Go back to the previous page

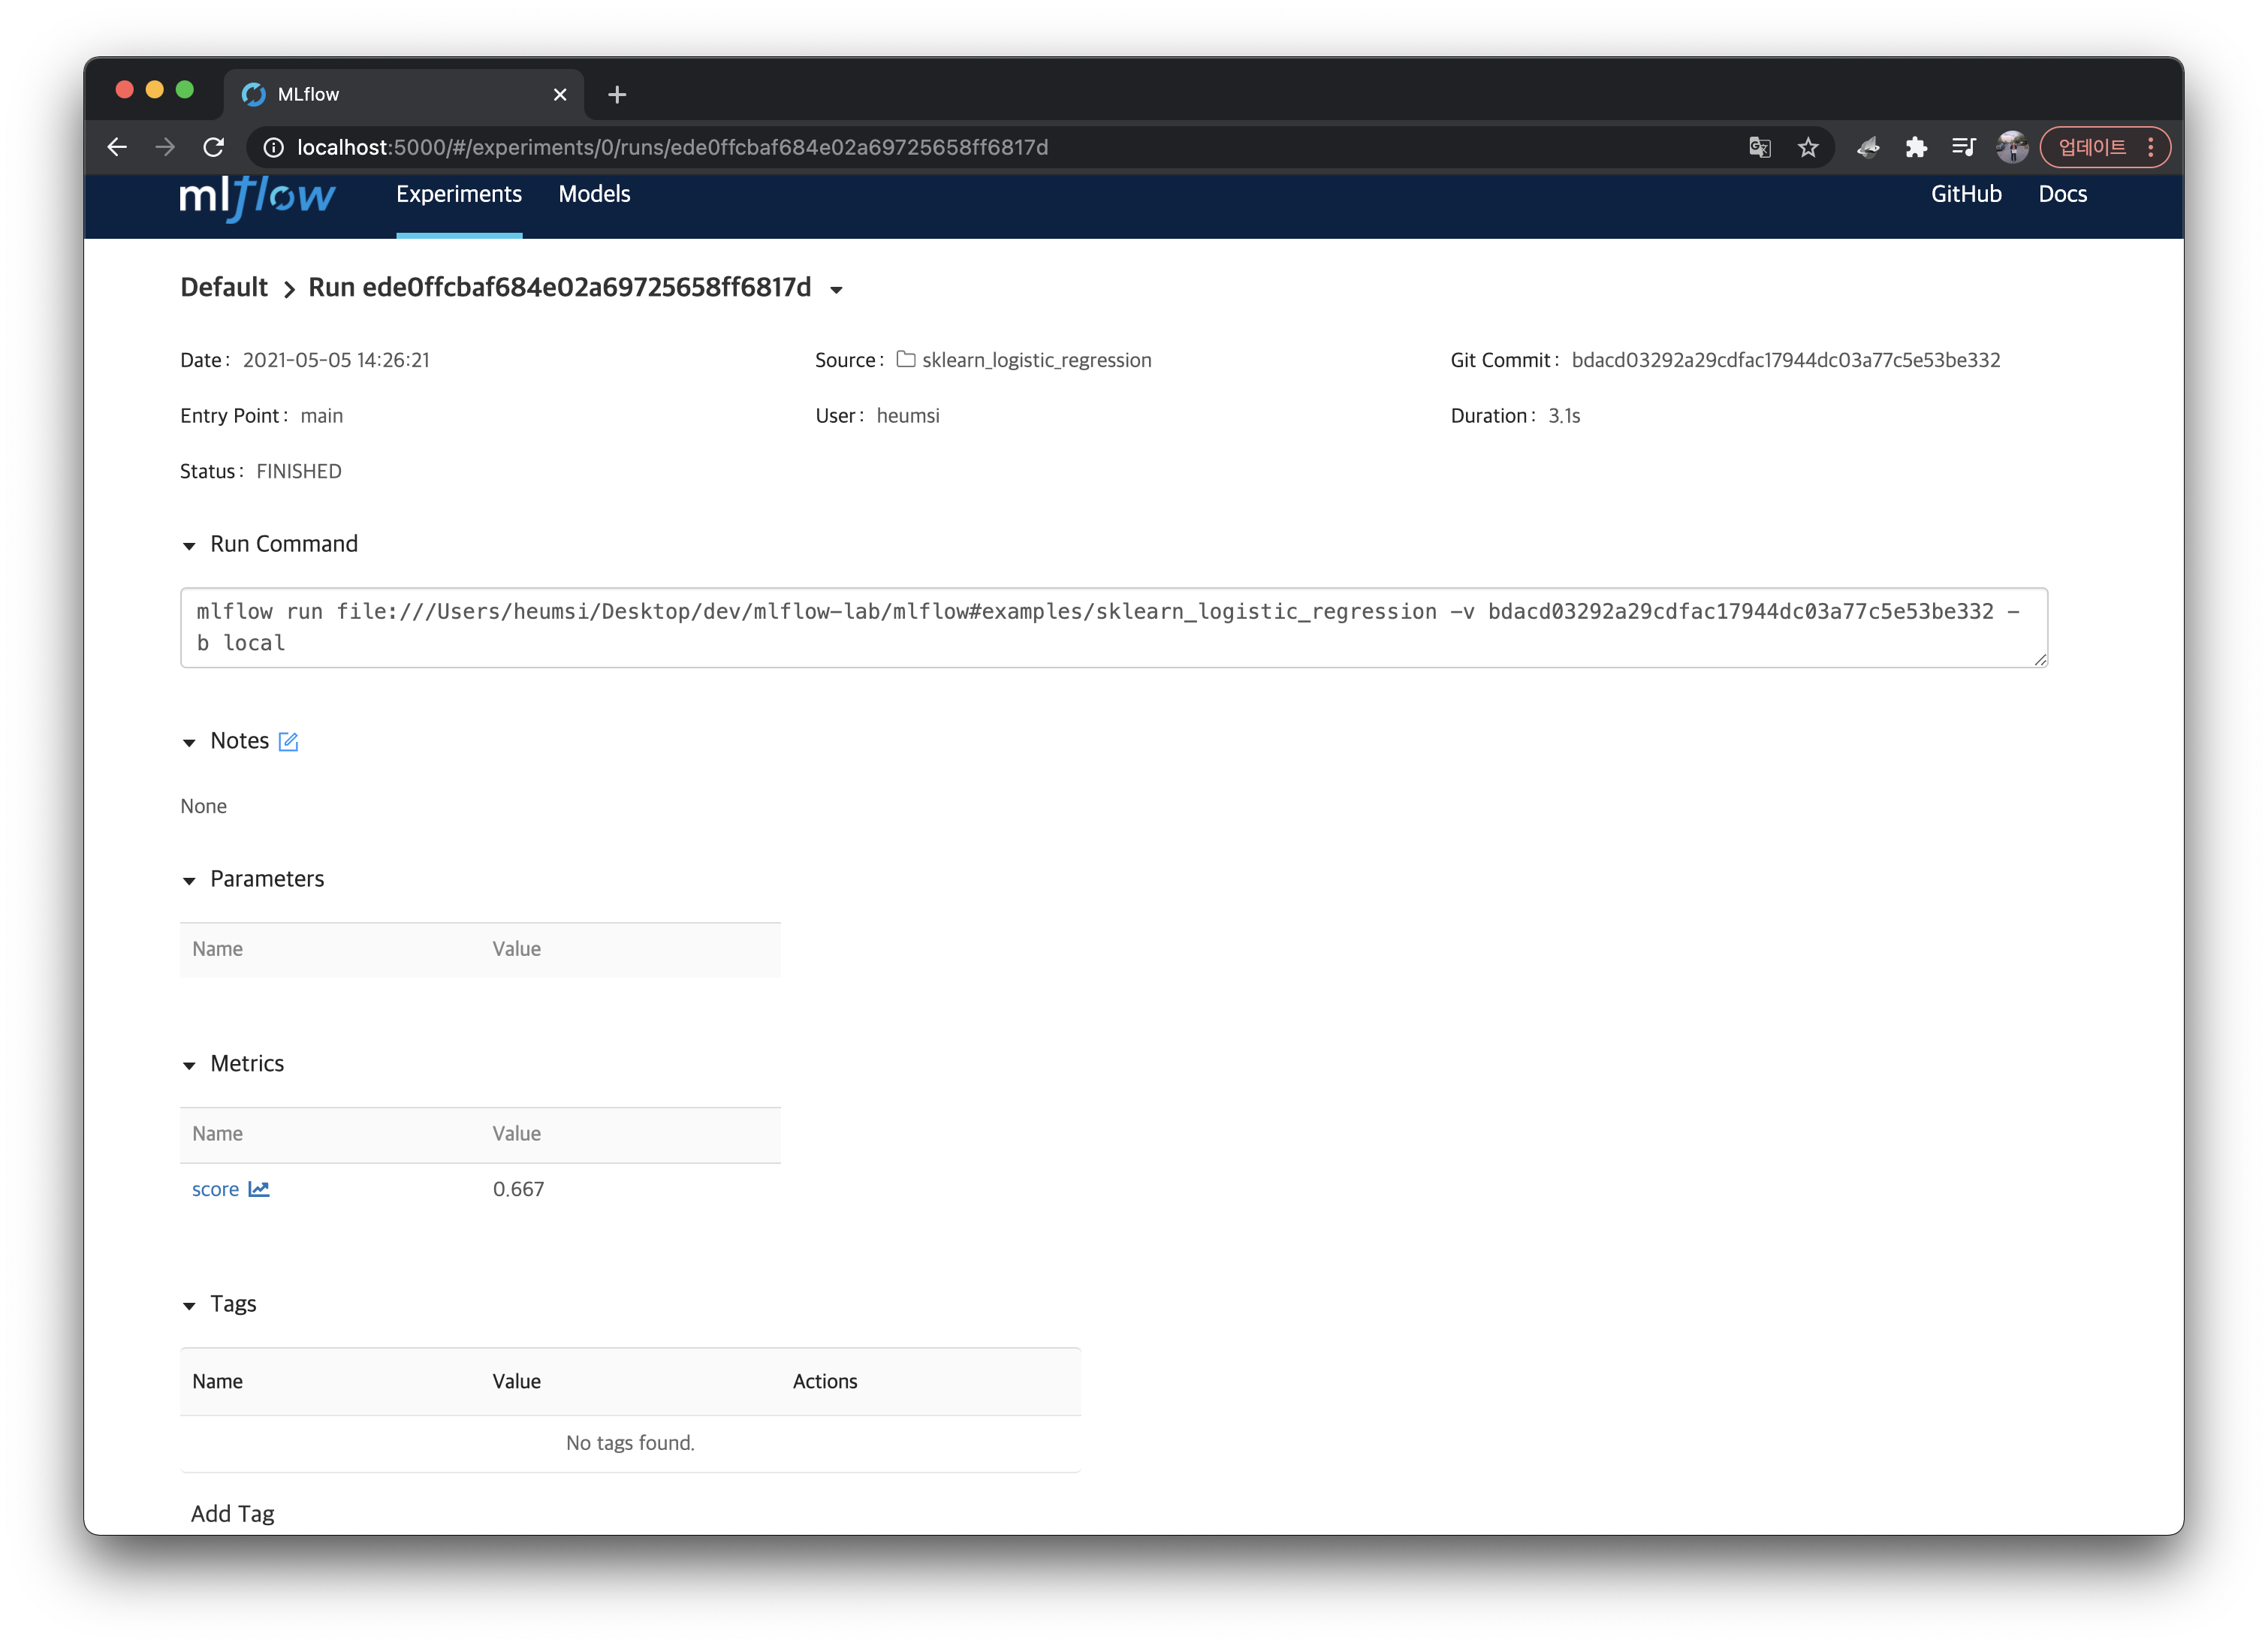pyautogui.click(x=117, y=148)
